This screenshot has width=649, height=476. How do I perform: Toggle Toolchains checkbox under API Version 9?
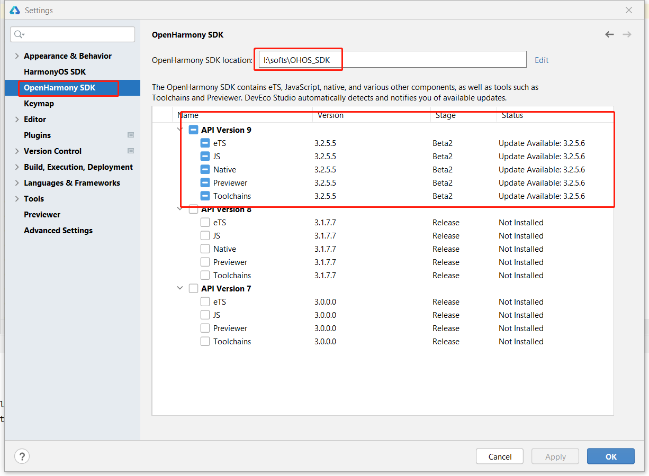(205, 196)
